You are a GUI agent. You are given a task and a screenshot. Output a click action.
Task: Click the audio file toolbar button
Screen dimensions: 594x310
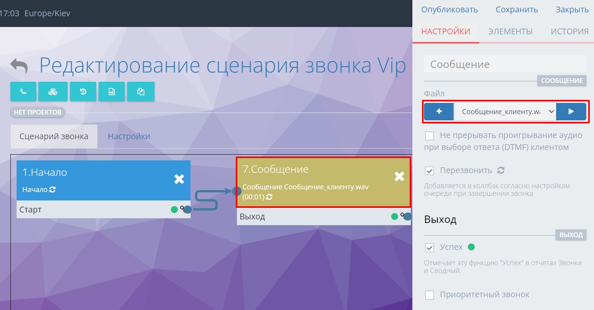pyautogui.click(x=112, y=91)
